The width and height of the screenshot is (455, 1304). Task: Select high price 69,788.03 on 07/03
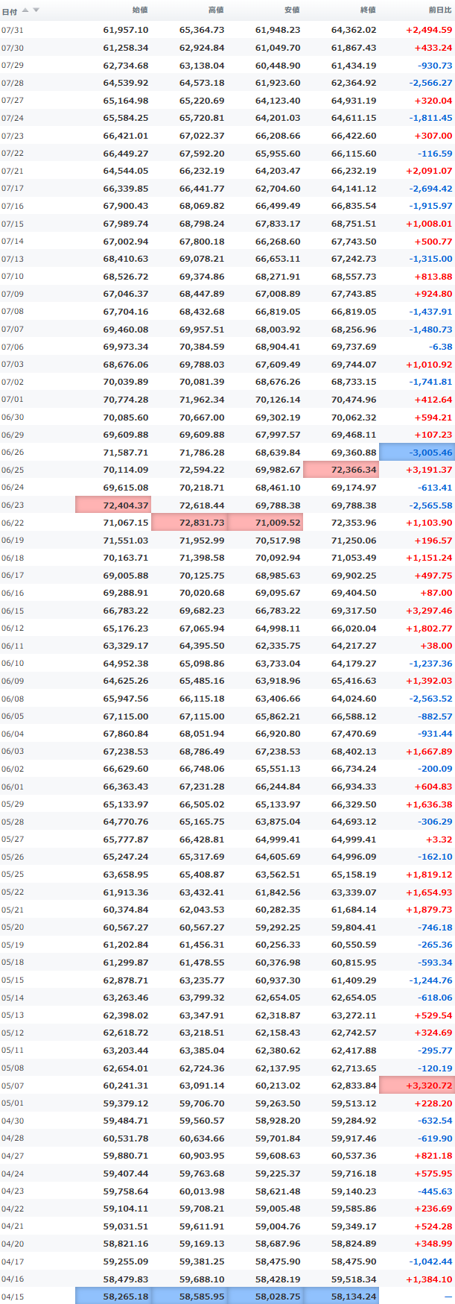tap(202, 365)
